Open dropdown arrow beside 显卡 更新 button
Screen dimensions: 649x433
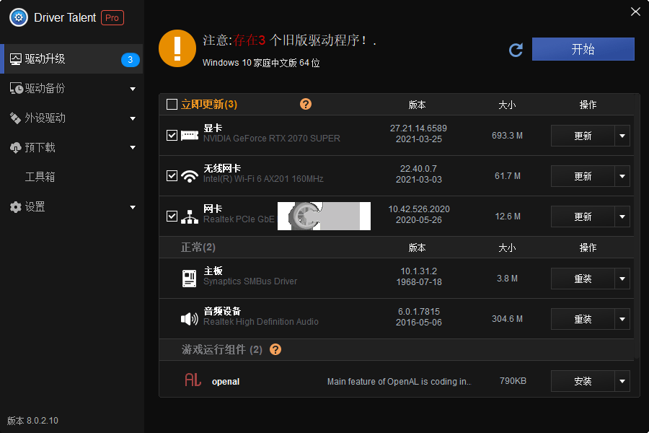[x=622, y=136]
